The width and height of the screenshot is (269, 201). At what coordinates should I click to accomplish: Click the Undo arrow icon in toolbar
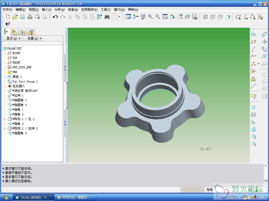pyautogui.click(x=55, y=17)
